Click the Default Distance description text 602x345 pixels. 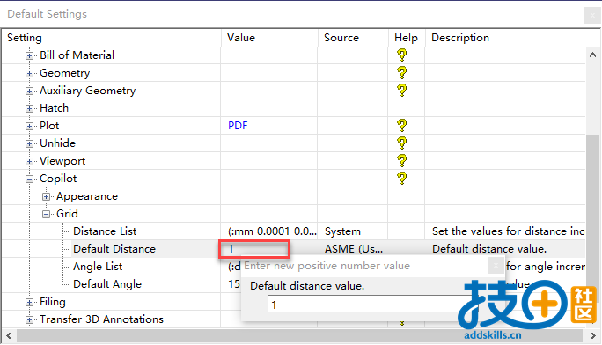pos(489,249)
